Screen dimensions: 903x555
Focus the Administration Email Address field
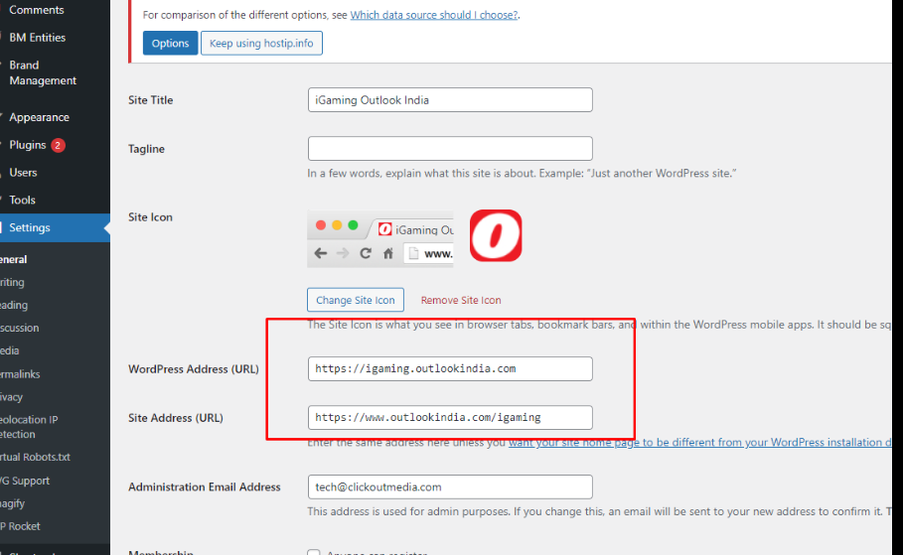(x=450, y=487)
